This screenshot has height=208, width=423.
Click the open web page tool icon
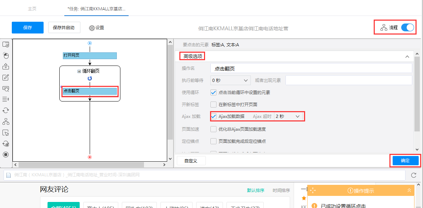point(6,45)
